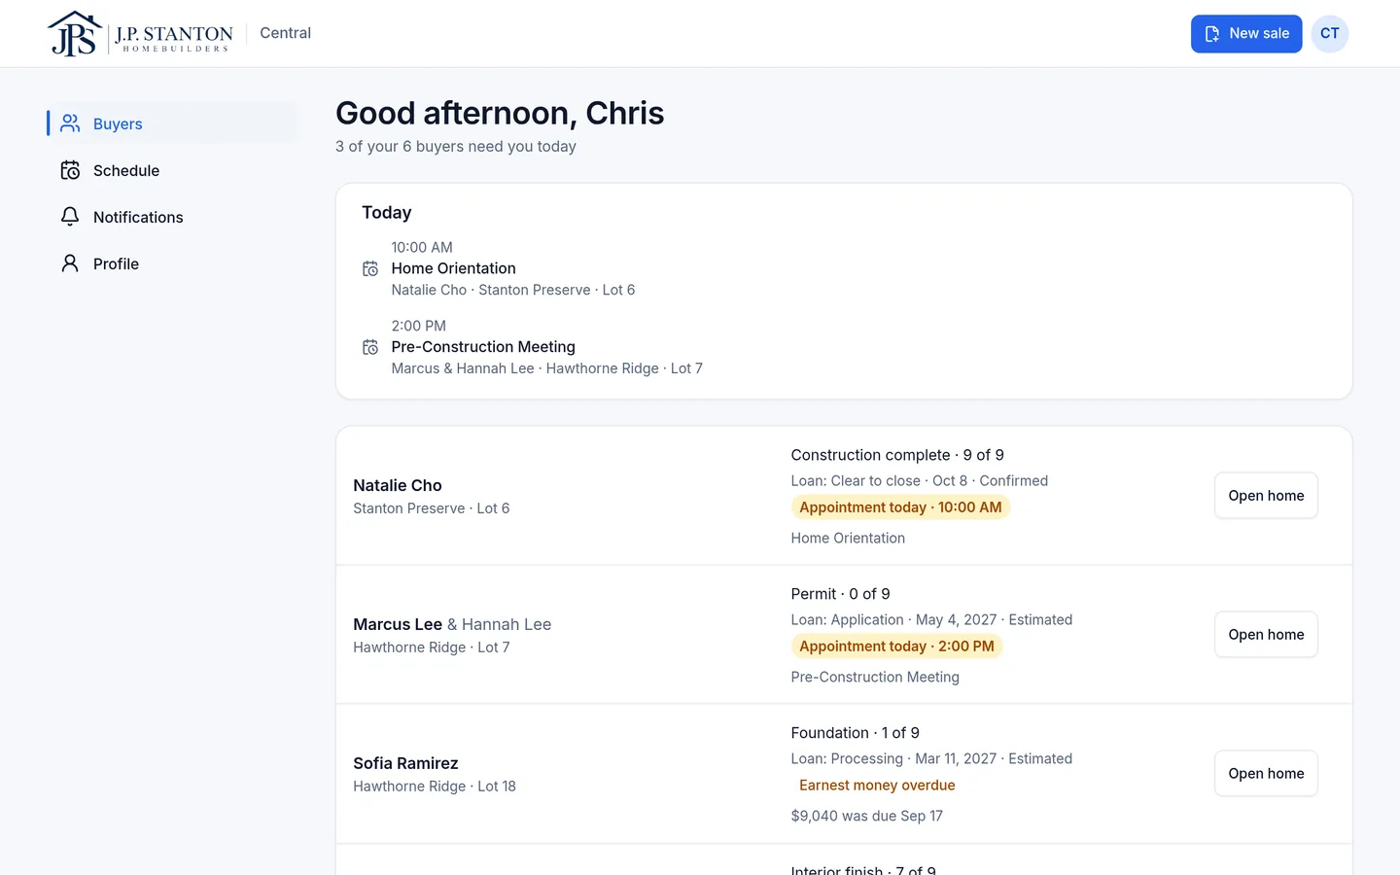The width and height of the screenshot is (1400, 875).
Task: Open home for Marcus Lee
Action: (1266, 635)
